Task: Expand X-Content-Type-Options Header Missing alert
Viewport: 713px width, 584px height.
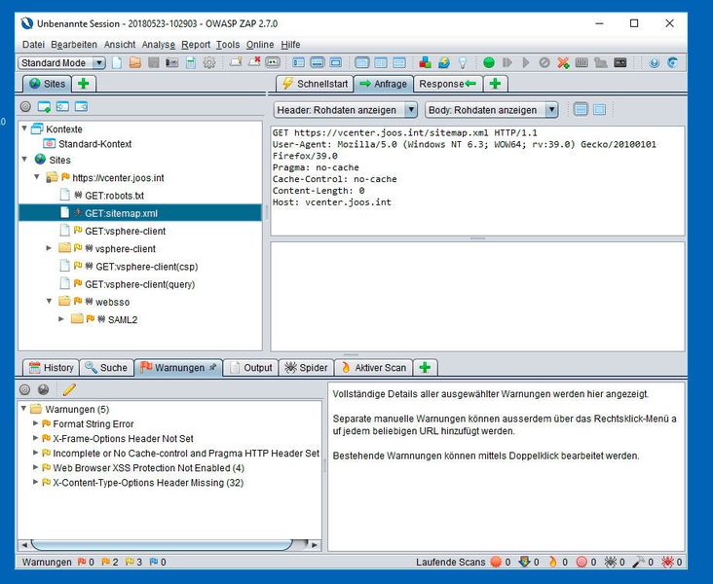Action: (x=35, y=482)
